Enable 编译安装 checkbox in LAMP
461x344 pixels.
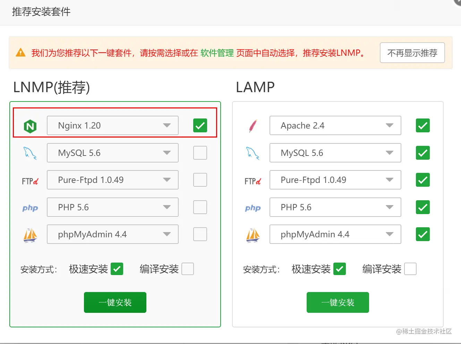(x=410, y=269)
